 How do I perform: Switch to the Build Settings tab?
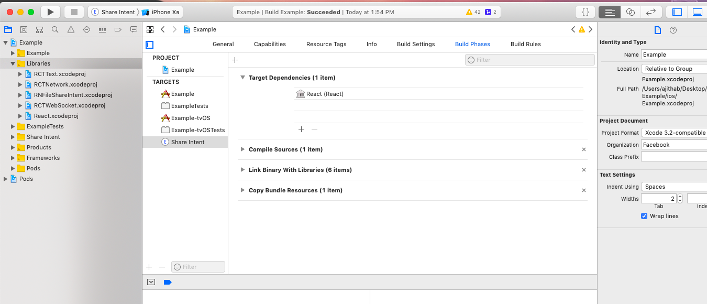[x=416, y=44]
